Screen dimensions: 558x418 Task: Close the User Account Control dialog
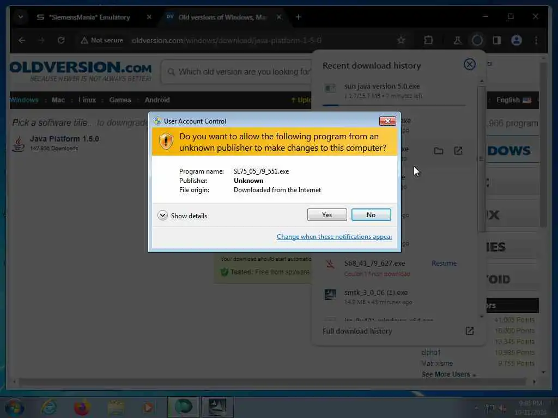pyautogui.click(x=387, y=121)
